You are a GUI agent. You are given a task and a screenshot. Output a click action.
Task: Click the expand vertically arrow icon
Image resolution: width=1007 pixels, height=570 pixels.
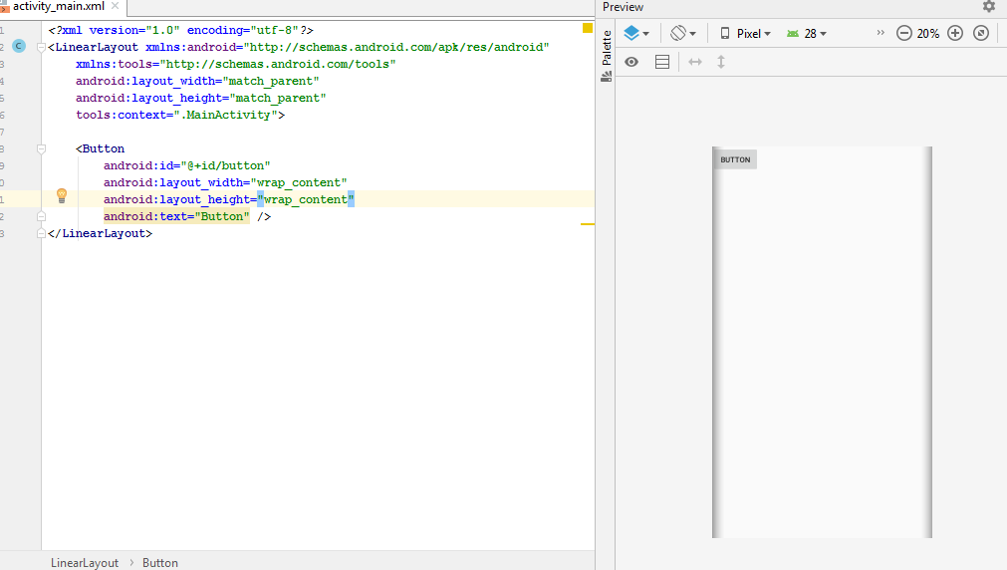click(721, 62)
